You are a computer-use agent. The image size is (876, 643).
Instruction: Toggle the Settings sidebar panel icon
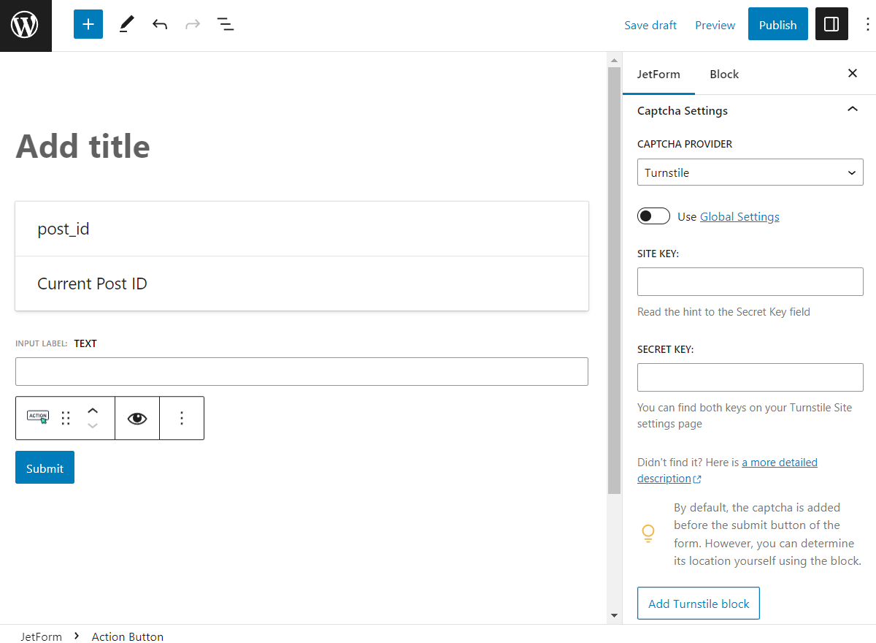tap(831, 24)
